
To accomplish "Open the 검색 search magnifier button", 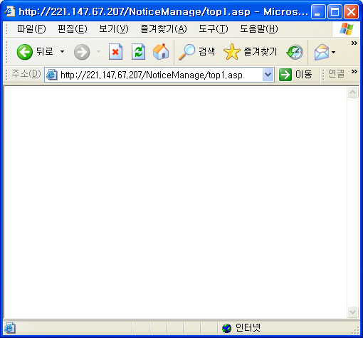I will [x=196, y=52].
